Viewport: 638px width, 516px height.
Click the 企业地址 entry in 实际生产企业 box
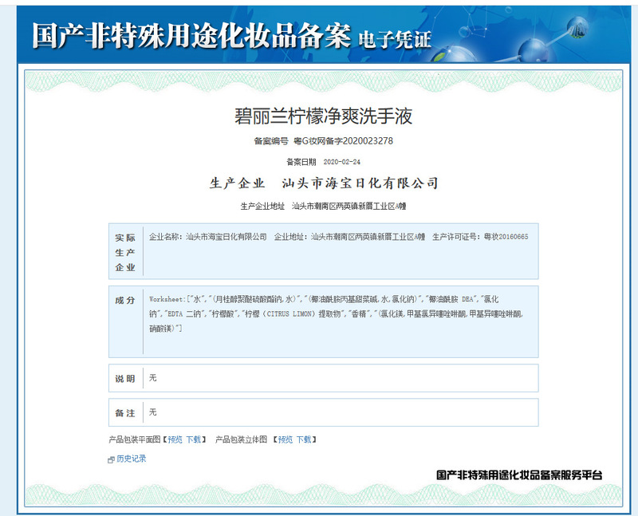[349, 237]
